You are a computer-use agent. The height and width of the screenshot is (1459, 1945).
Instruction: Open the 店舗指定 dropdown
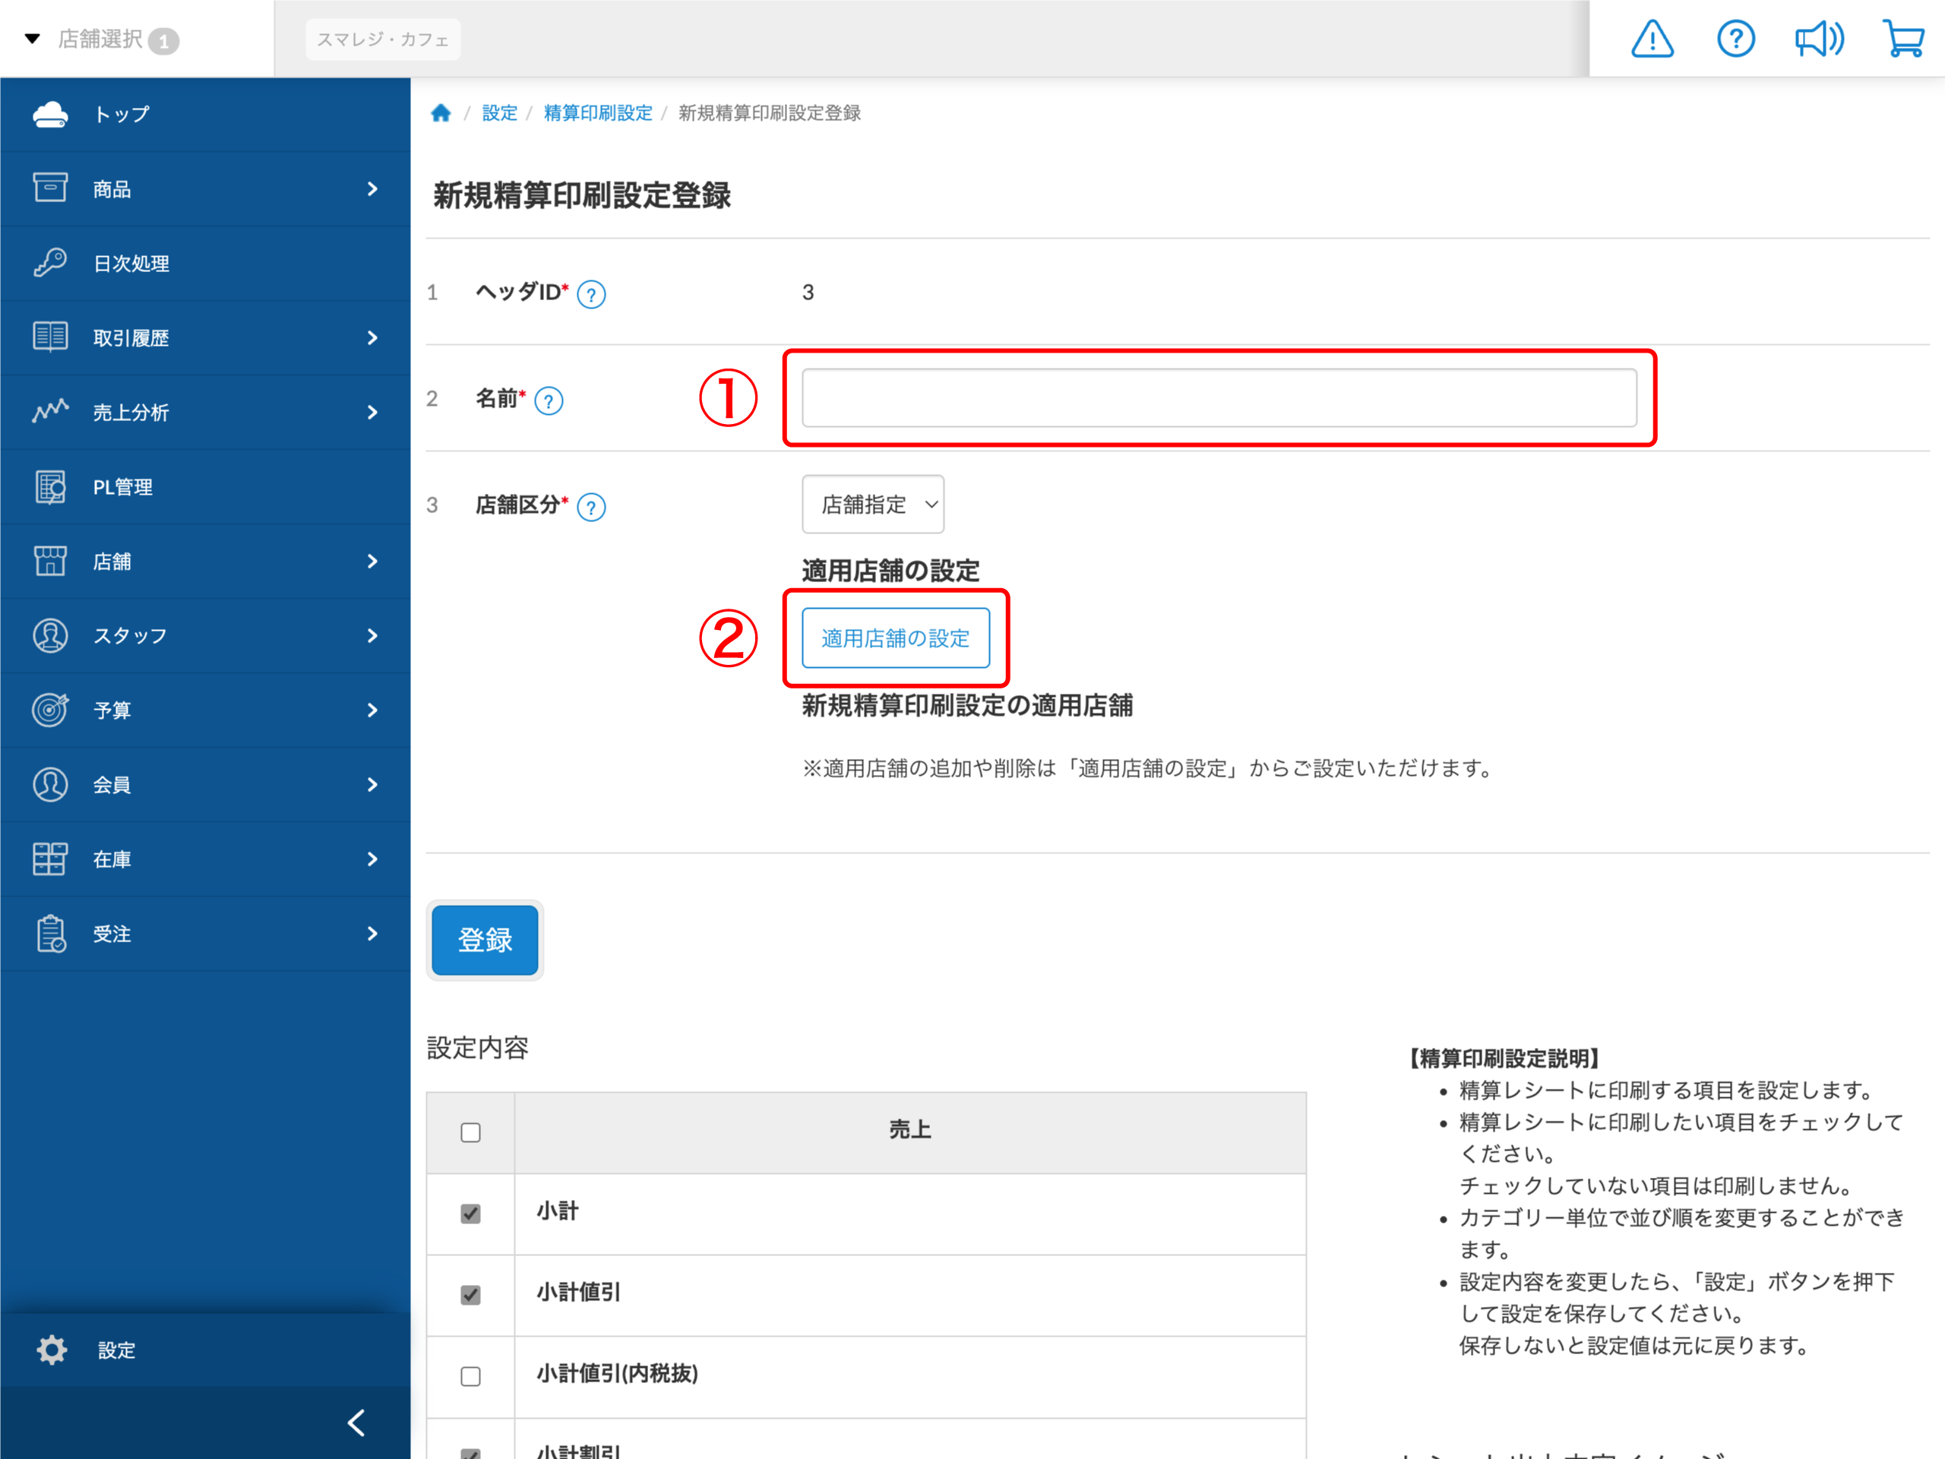coord(872,505)
